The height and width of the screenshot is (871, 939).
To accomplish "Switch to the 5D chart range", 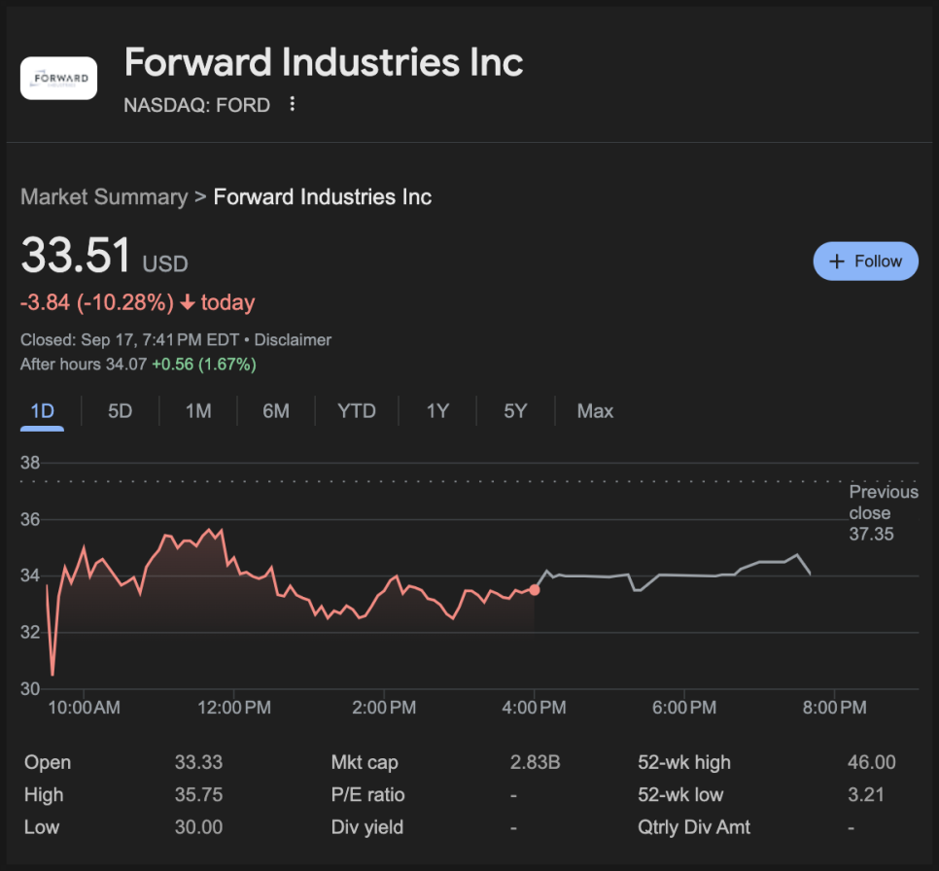I will (120, 411).
